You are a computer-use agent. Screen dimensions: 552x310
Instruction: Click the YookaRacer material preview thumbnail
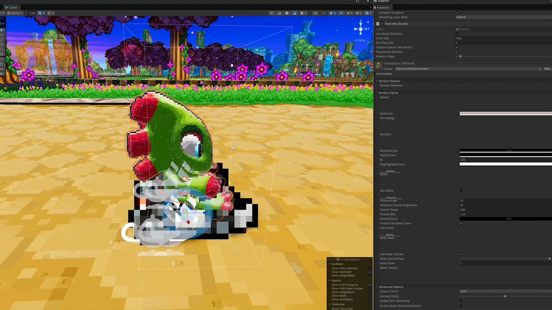point(379,66)
